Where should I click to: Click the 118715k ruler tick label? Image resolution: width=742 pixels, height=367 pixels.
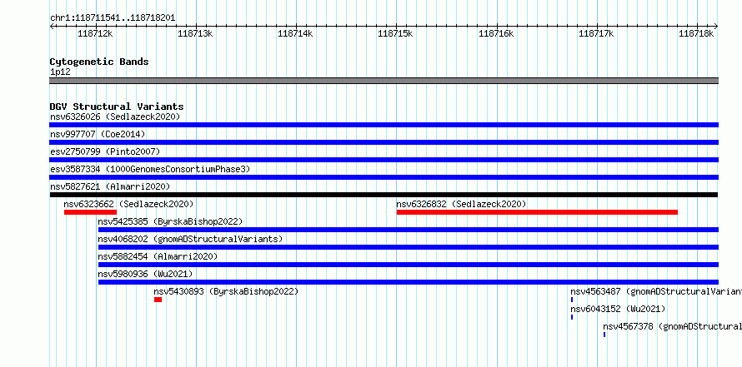[396, 33]
